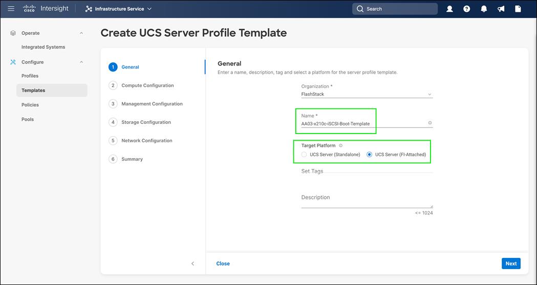Open the user profile icon
Screen dimensions: 537x285
point(449,9)
